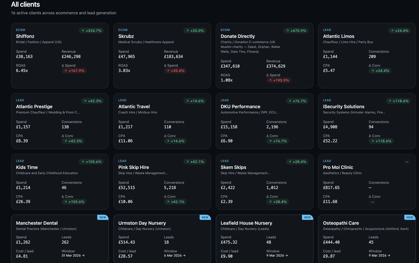419x263 pixels.
Task: Open the Manchester Dental 31 Mar 2026 window link
Action: pyautogui.click(x=73, y=255)
